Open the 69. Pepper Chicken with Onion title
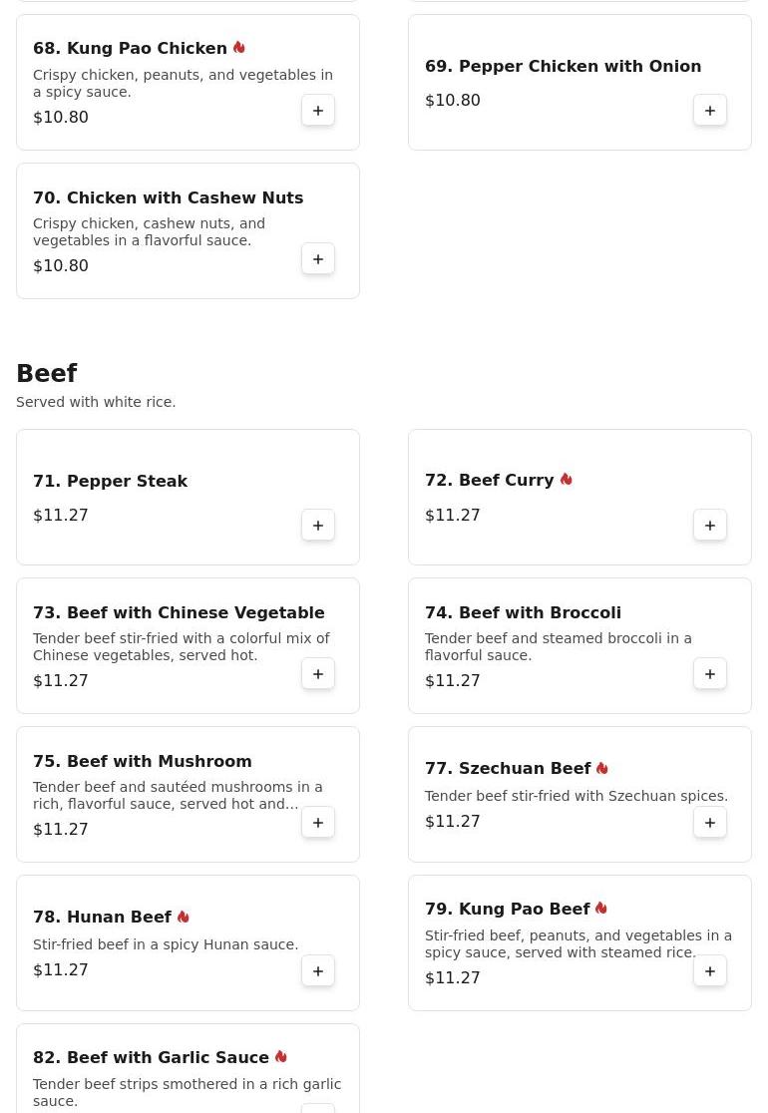Viewport: 768px width, 1113px height. (563, 66)
